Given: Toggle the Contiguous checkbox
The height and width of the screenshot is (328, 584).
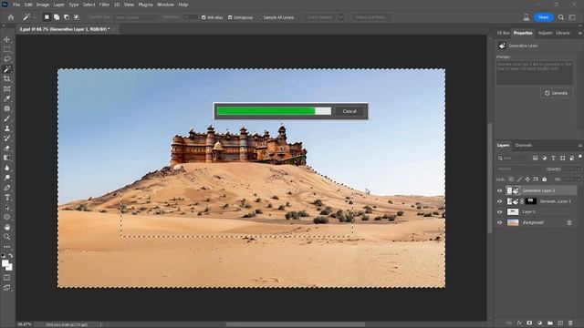Looking at the screenshot, I should (230, 17).
